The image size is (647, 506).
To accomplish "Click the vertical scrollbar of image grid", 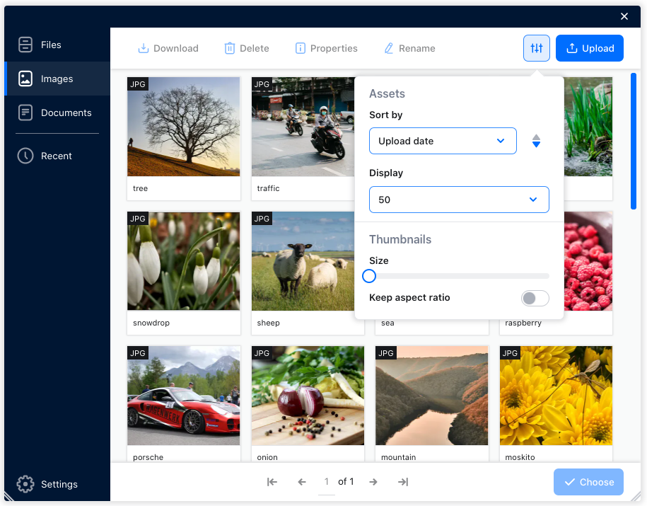I will [634, 142].
